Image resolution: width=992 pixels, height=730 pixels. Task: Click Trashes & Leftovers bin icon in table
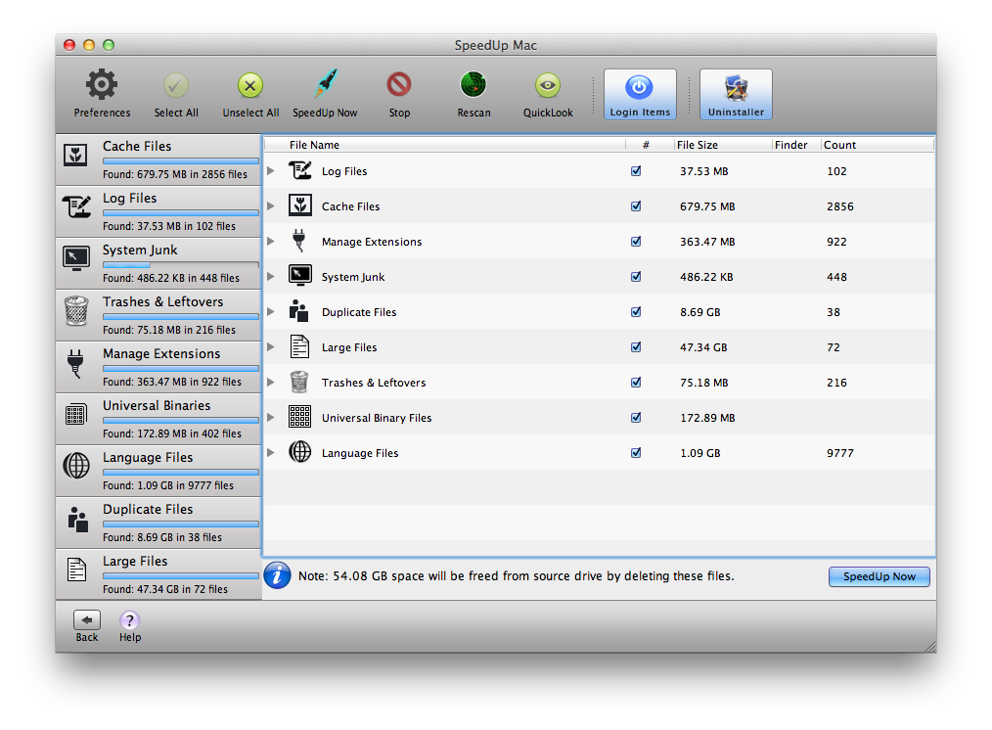(x=299, y=382)
